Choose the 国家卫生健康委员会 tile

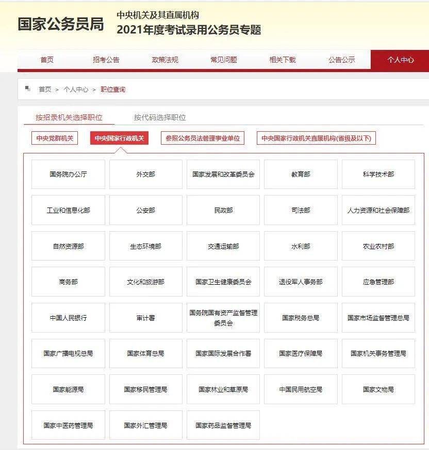click(223, 282)
